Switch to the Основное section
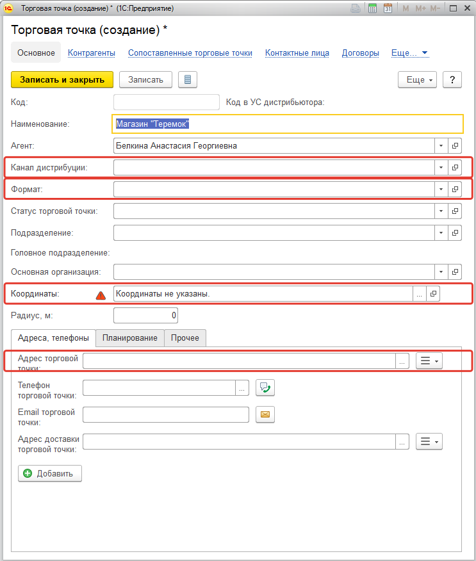The image size is (476, 561). (36, 53)
